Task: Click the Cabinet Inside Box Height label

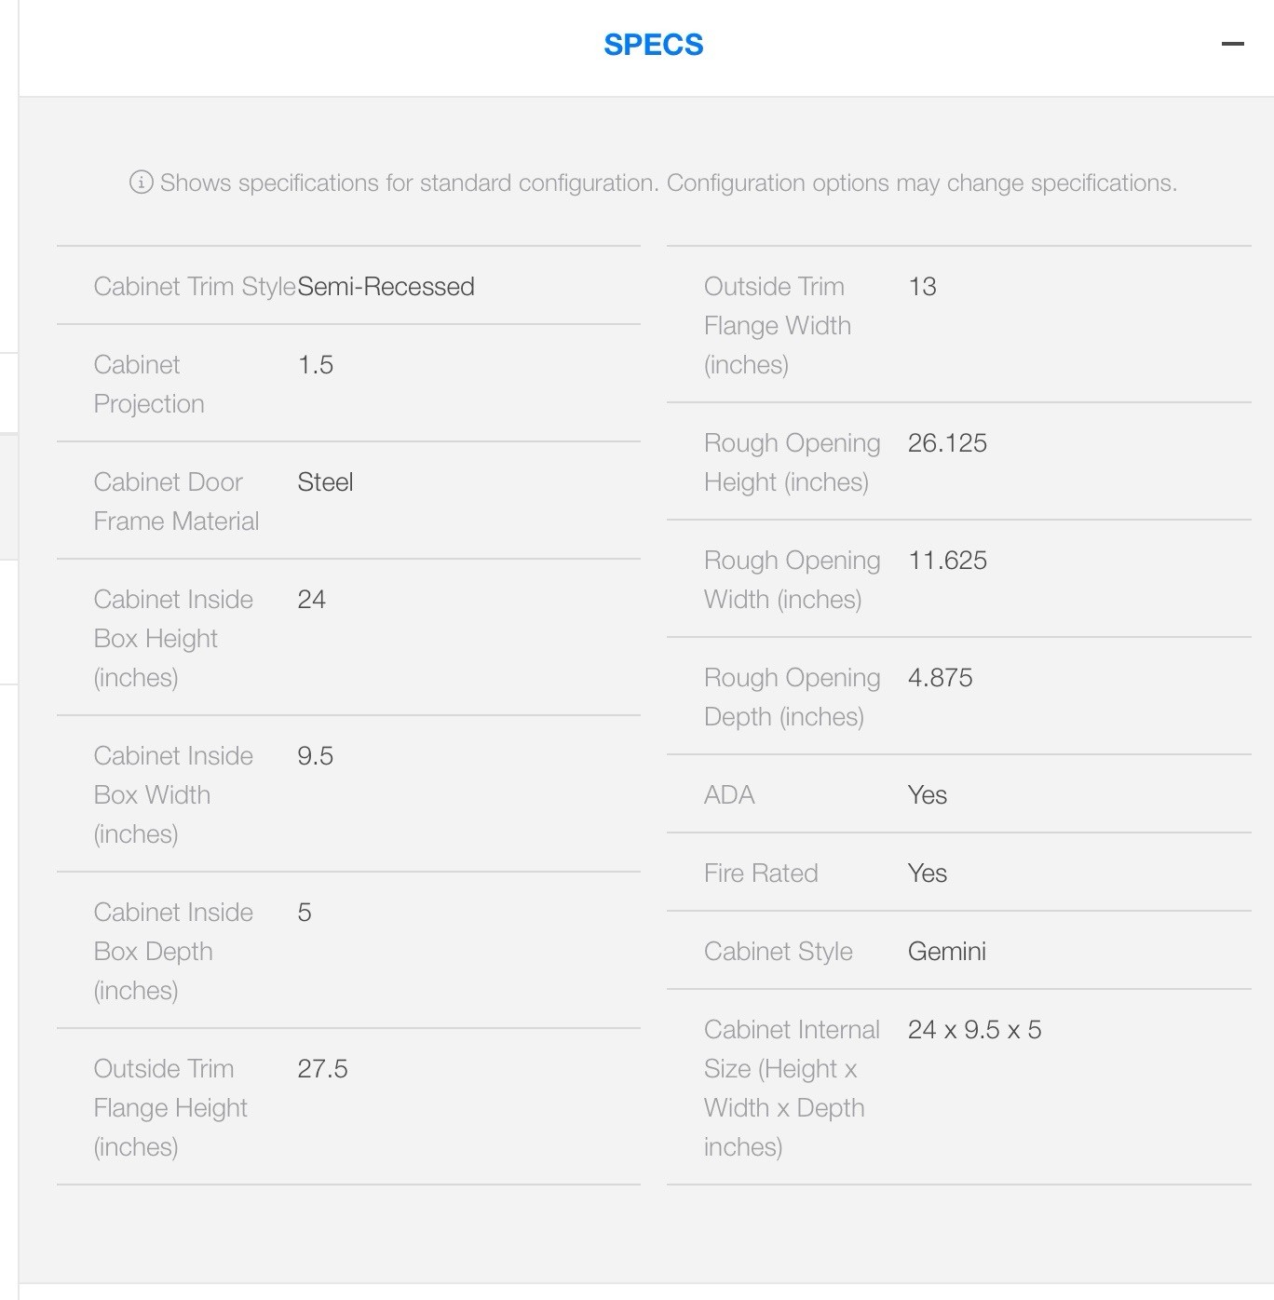Action: point(173,638)
